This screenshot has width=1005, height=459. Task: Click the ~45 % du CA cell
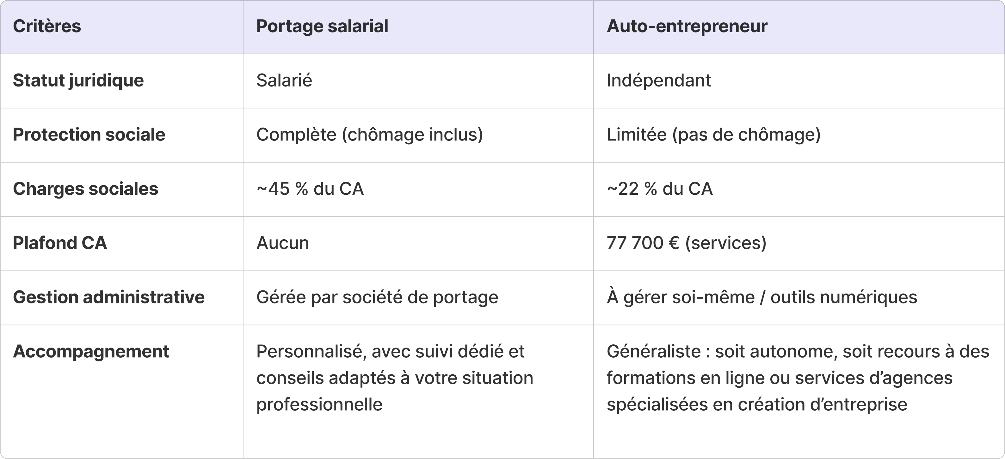click(310, 189)
